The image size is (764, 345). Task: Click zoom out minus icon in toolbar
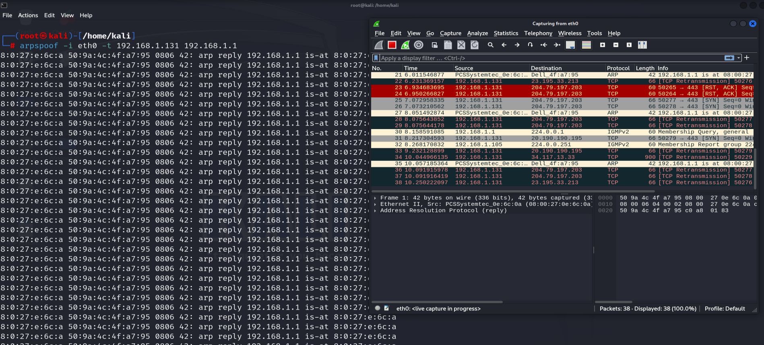616,45
